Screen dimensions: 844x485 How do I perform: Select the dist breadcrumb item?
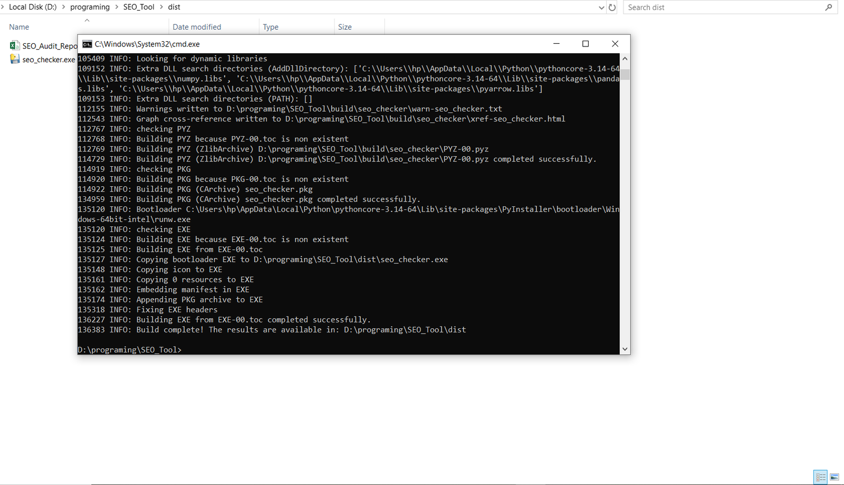pos(174,7)
